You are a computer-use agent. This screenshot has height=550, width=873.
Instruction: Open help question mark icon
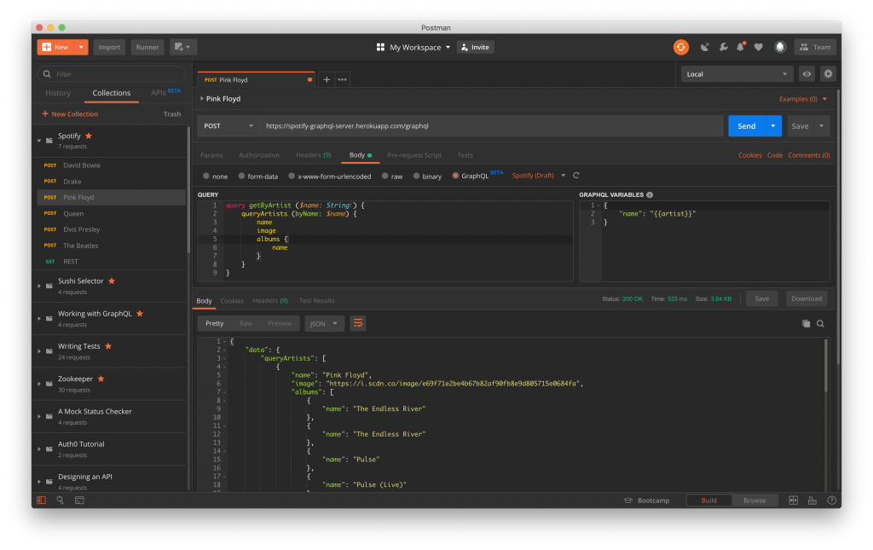tap(831, 501)
